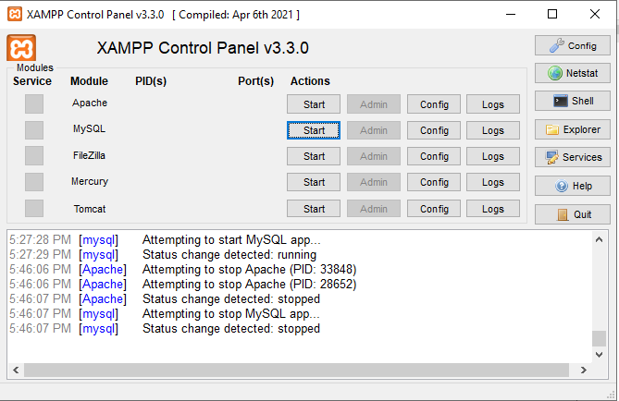
Task: Open Mercury Logs menu
Action: 492,182
